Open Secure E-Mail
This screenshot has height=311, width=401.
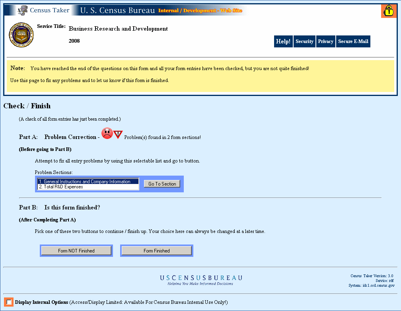pos(353,41)
